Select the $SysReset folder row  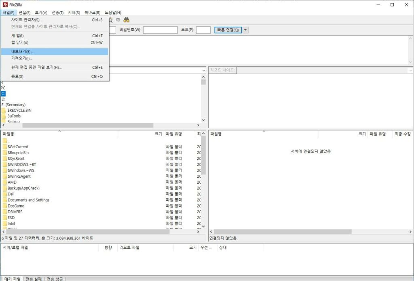101,159
